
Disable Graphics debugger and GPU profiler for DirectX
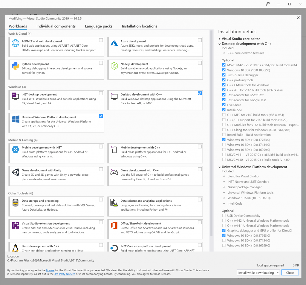click(x=224, y=230)
